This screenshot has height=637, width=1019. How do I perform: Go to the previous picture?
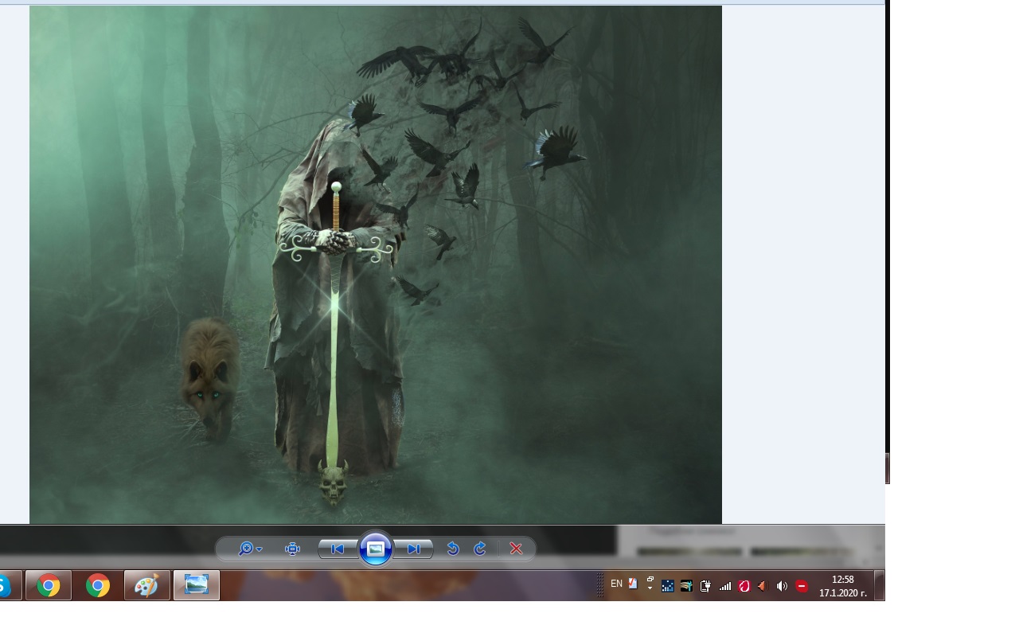pyautogui.click(x=338, y=549)
